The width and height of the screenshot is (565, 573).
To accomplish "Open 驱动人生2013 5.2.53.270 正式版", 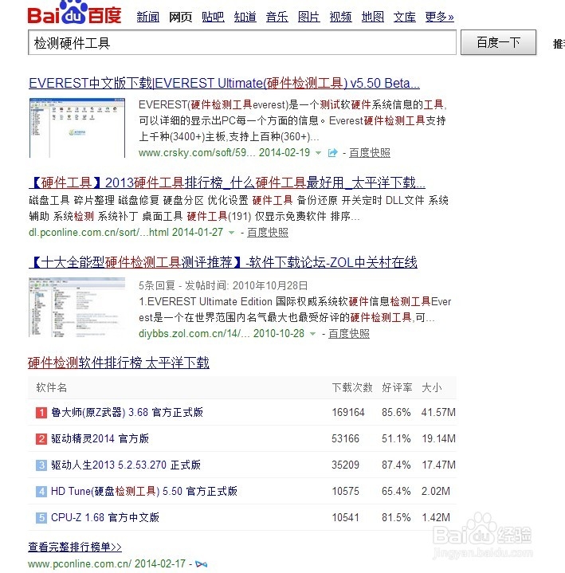I will point(126,465).
